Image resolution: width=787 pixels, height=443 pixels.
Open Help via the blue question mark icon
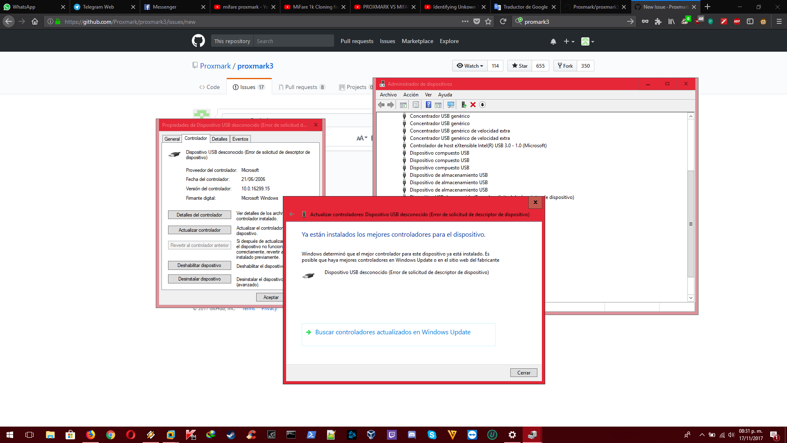pyautogui.click(x=428, y=105)
